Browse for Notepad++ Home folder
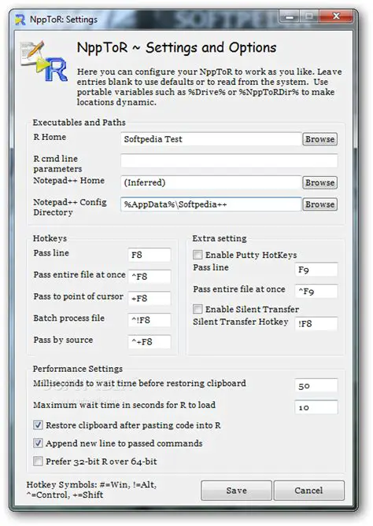 (319, 182)
